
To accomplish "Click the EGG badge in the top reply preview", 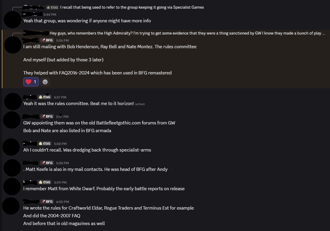I will tap(52, 7).
